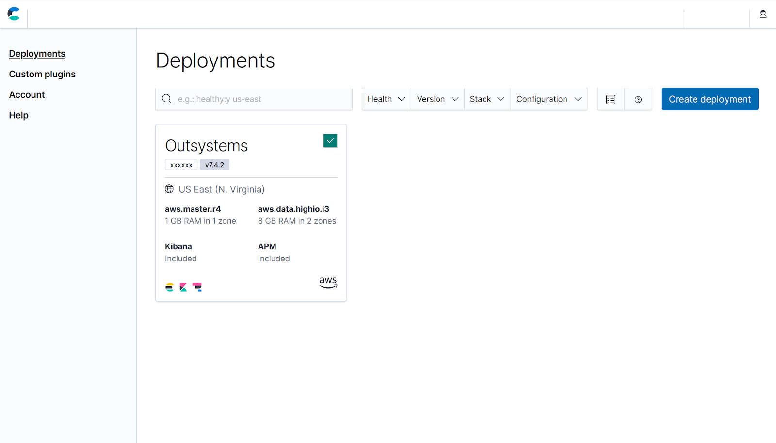Switch to table list view icon
The image size is (776, 443).
coord(611,99)
